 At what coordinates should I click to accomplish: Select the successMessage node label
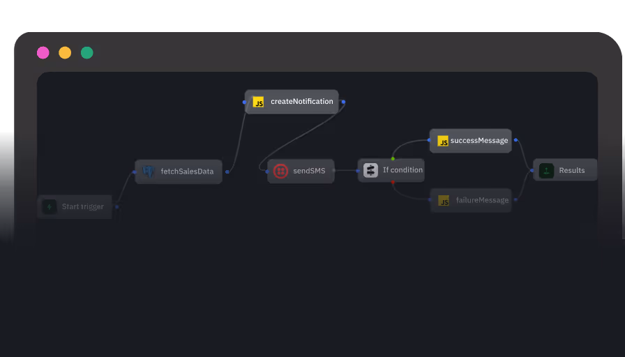479,141
